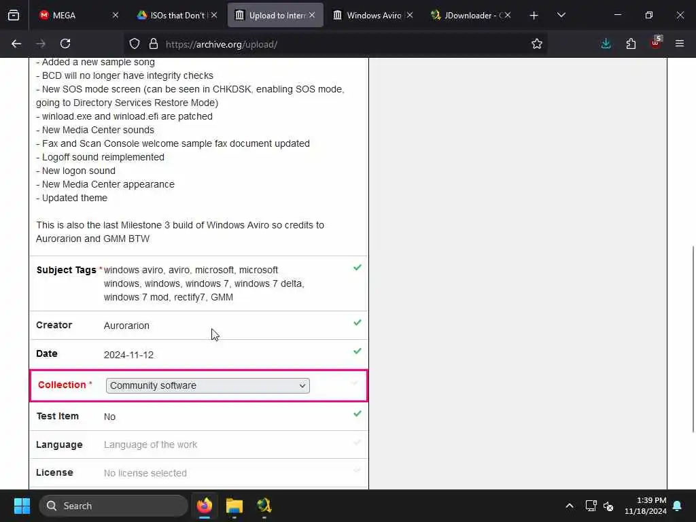Open the clock showing 1:39 PM
This screenshot has width=696, height=522.
coord(646,506)
